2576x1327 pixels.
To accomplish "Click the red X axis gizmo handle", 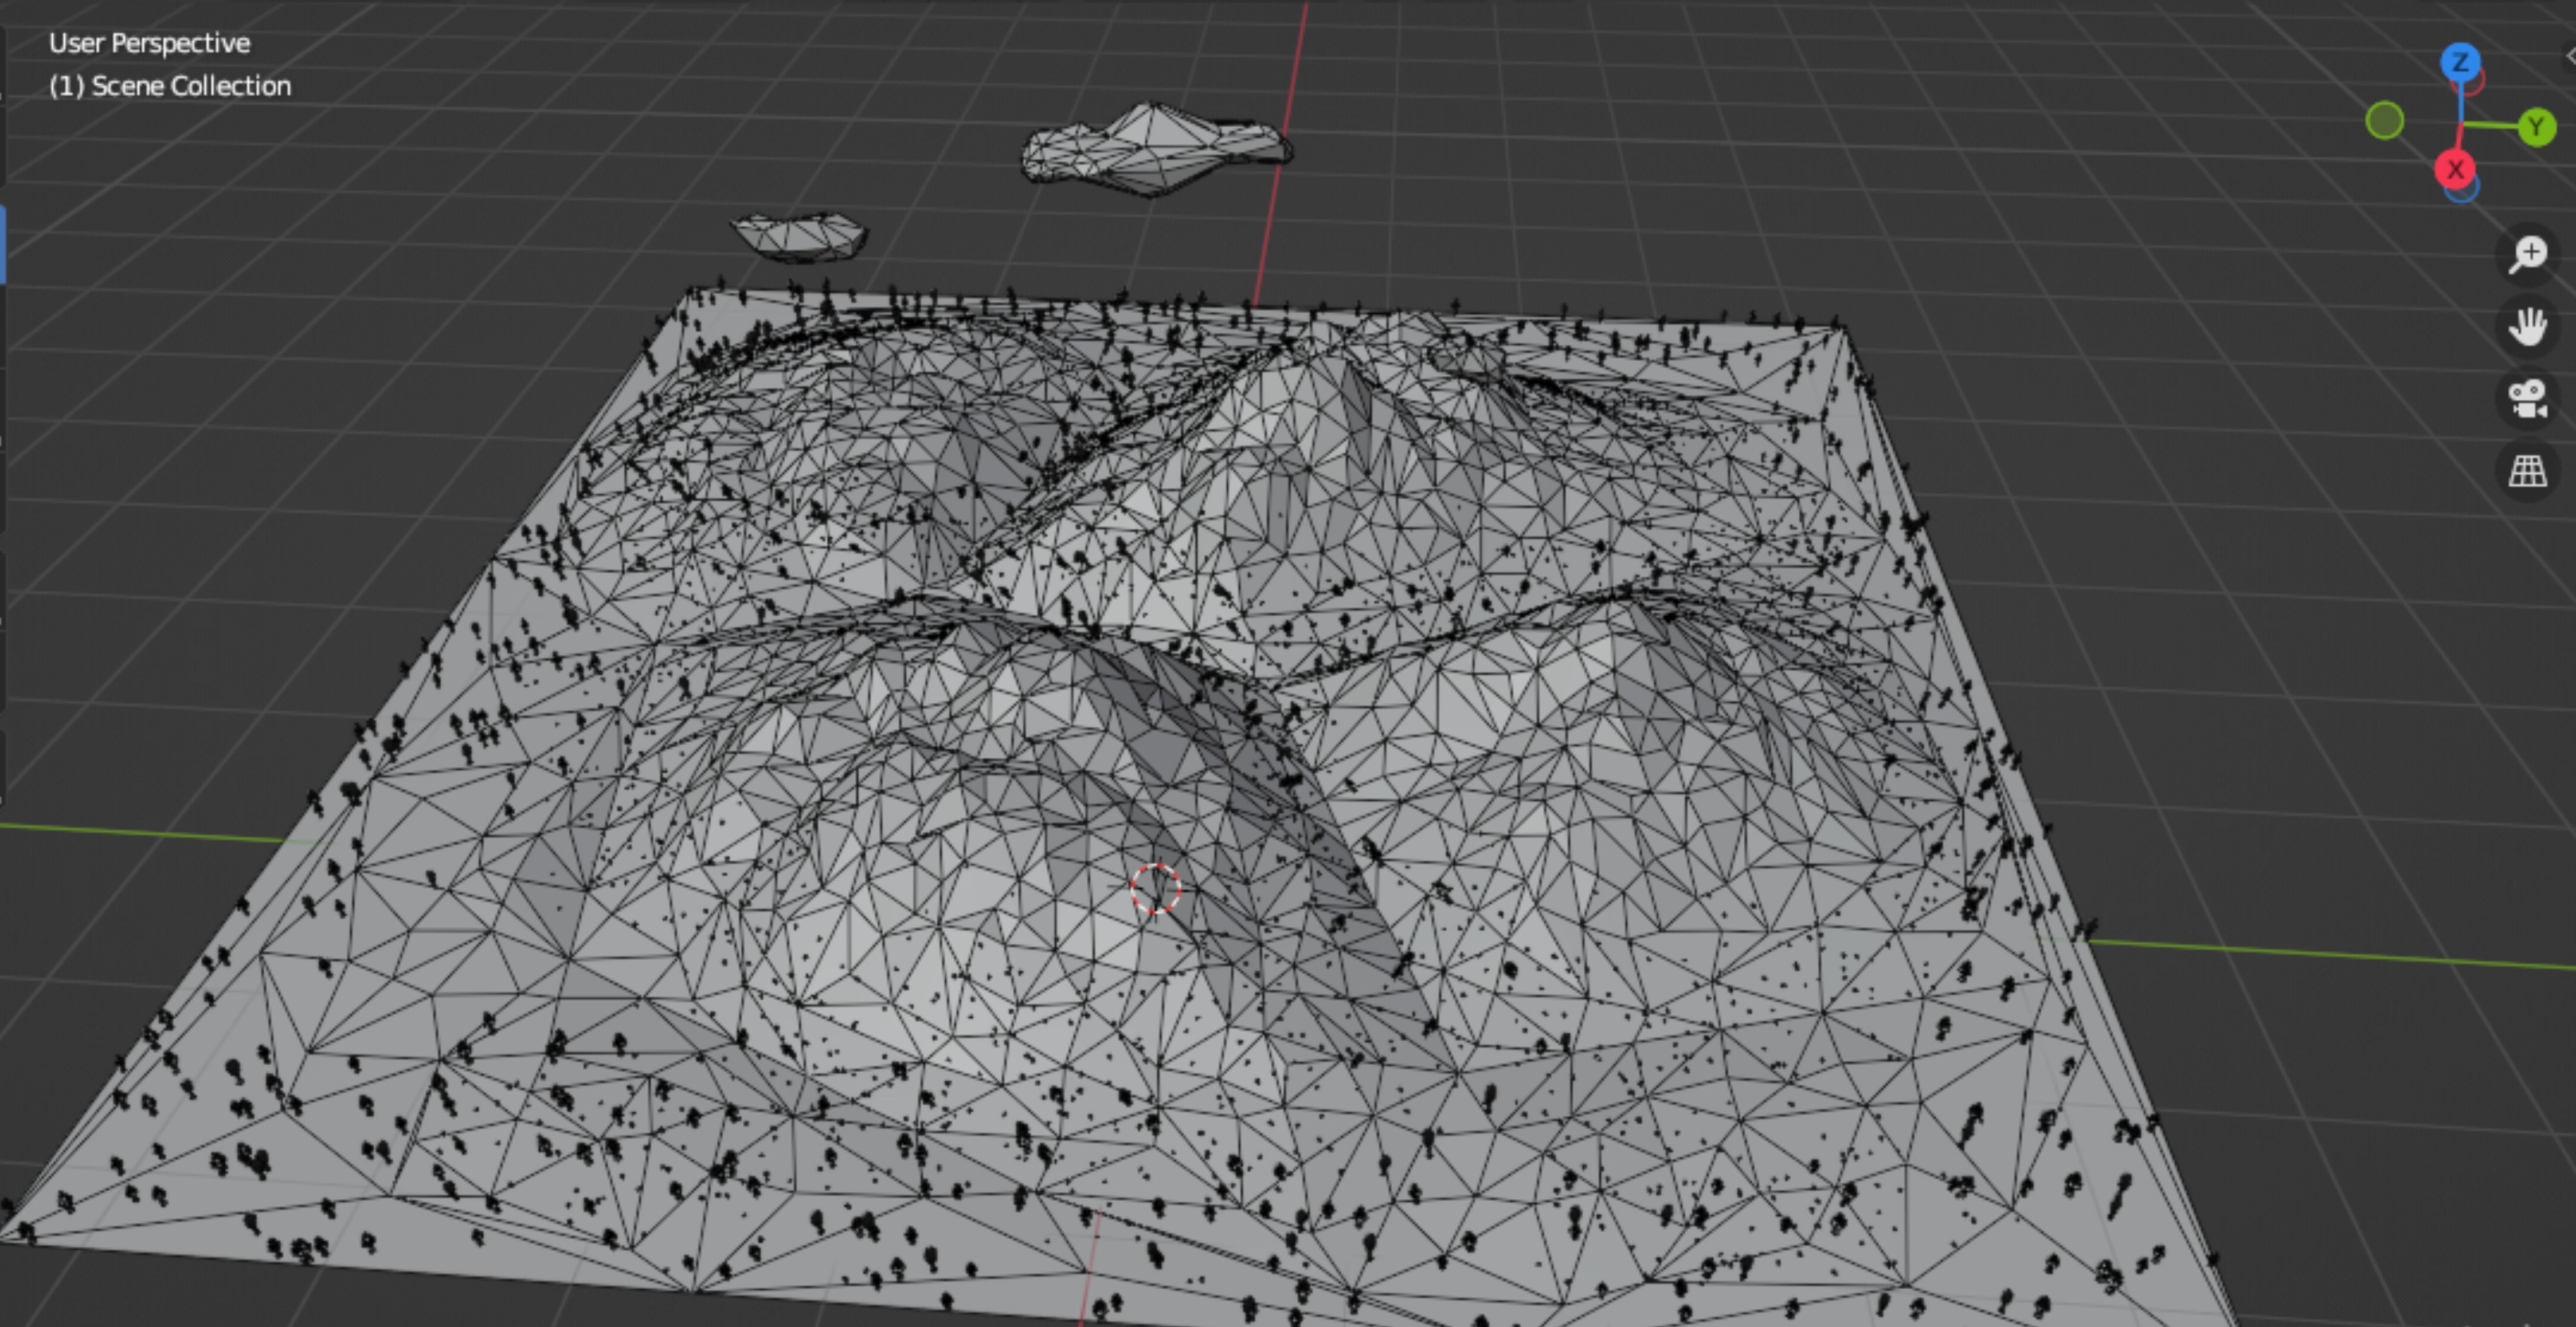I will pos(2455,169).
